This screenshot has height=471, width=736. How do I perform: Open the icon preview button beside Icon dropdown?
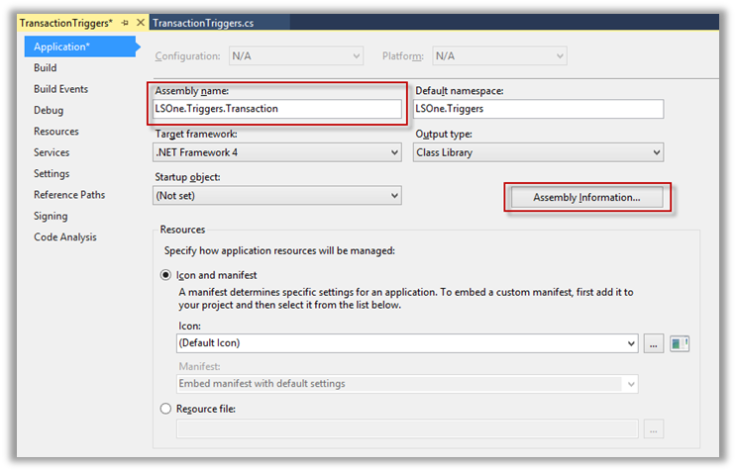coord(680,344)
